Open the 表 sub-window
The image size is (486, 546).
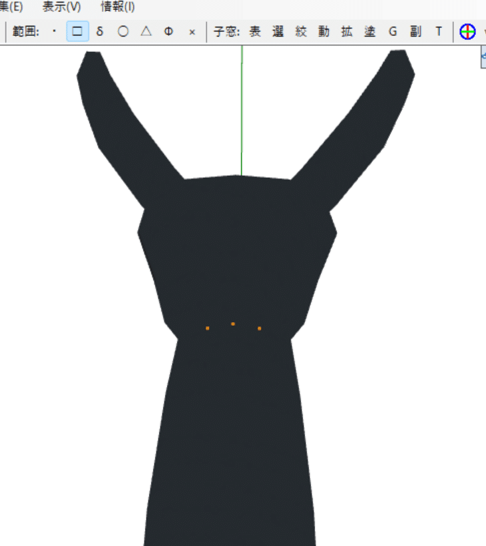coord(255,31)
